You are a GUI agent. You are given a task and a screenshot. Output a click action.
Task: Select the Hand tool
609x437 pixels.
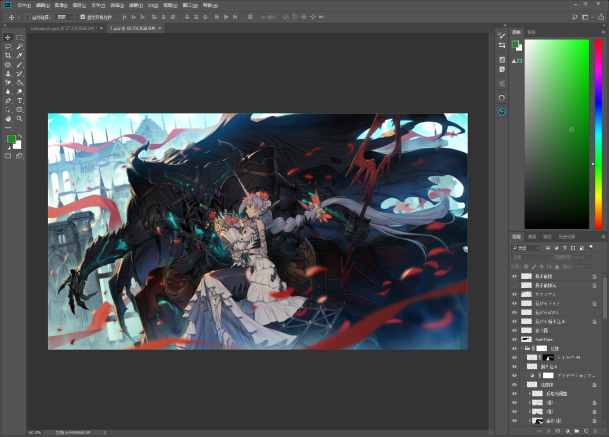pyautogui.click(x=8, y=119)
